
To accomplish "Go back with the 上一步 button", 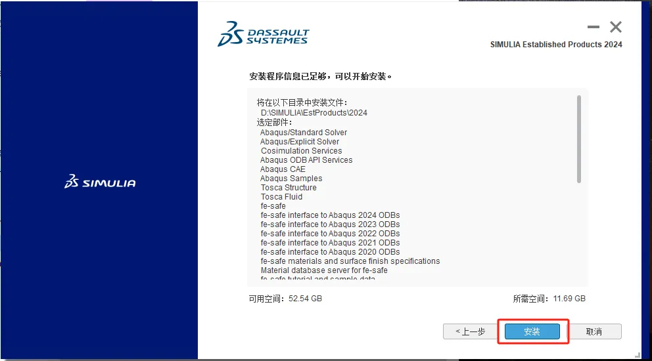I will click(x=471, y=331).
